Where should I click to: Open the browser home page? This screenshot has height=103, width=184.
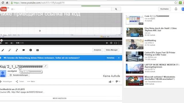(7, 3)
